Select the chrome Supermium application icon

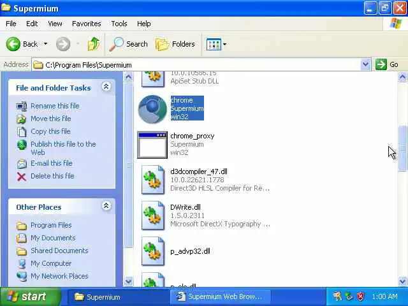pos(152,109)
